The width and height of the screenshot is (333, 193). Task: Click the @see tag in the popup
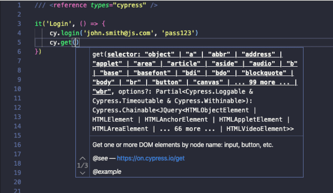tap(100, 158)
